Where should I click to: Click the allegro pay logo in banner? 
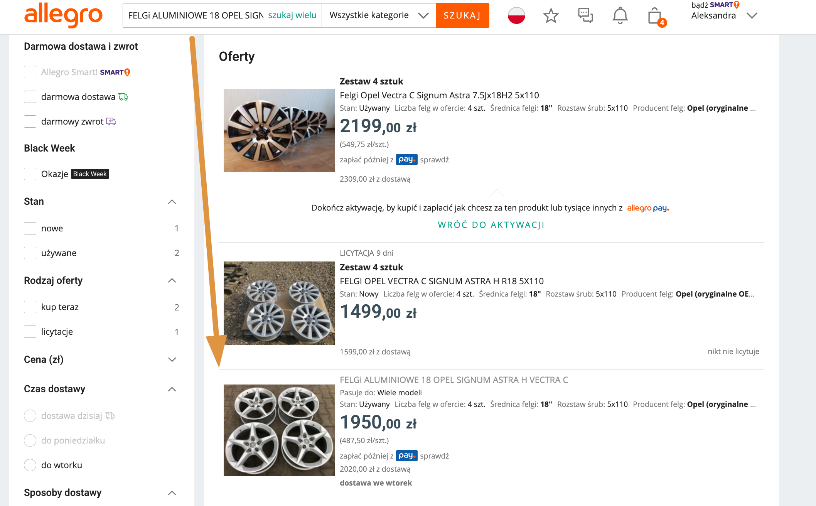tap(648, 208)
